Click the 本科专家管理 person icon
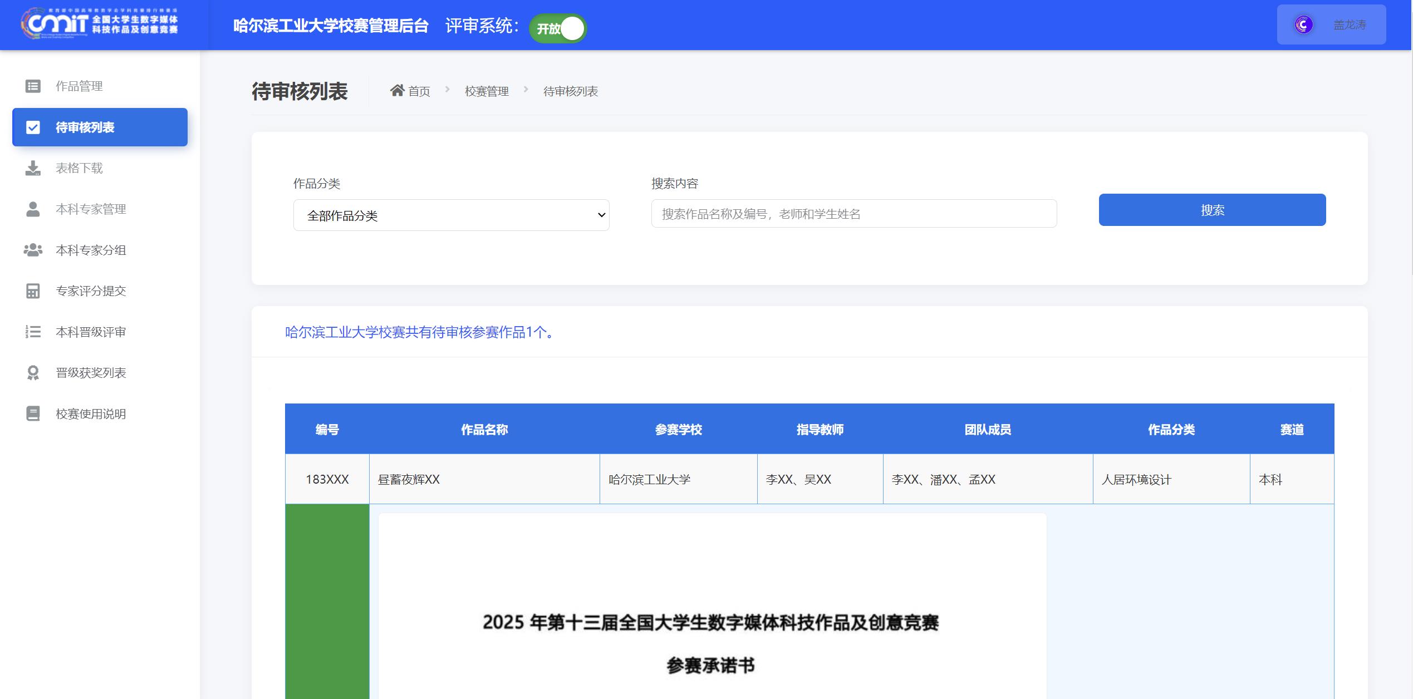 (33, 209)
